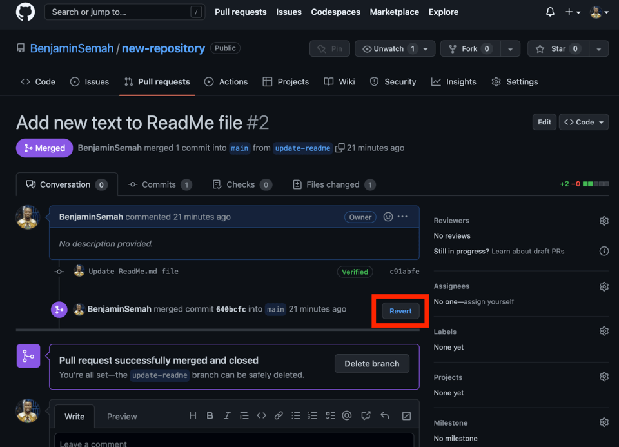Screen dimensions: 619x447
Task: Click the Delete branch button
Action: coord(372,364)
